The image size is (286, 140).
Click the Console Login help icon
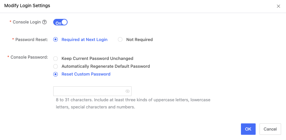[x=45, y=22]
